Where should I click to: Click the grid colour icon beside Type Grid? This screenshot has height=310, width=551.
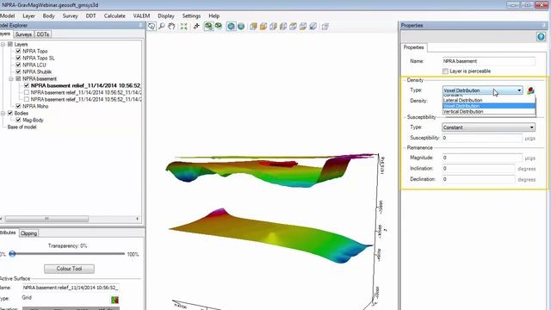click(x=115, y=300)
